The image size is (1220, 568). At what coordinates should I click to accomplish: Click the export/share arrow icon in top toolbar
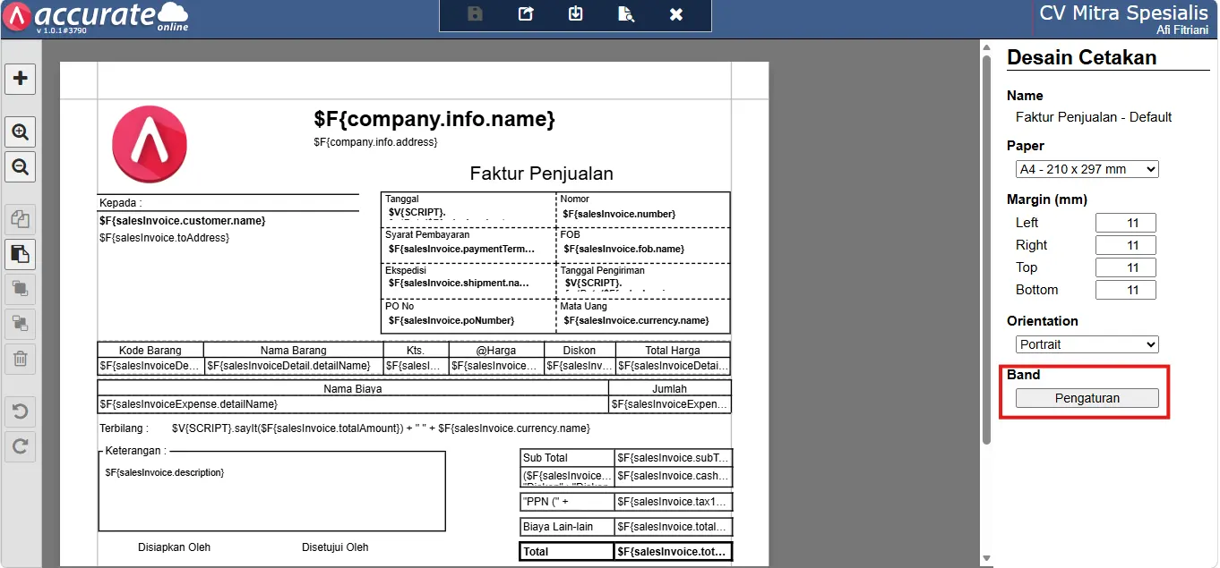point(526,13)
